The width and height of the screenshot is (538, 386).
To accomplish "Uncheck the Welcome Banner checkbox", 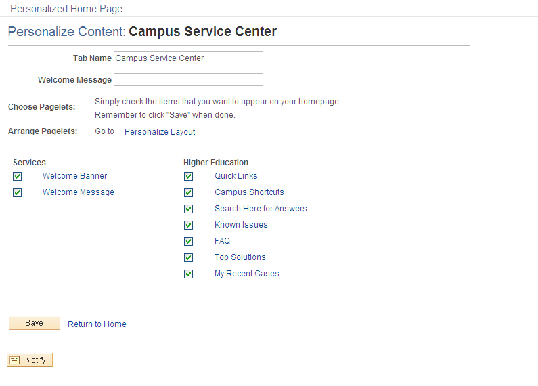I will point(17,176).
